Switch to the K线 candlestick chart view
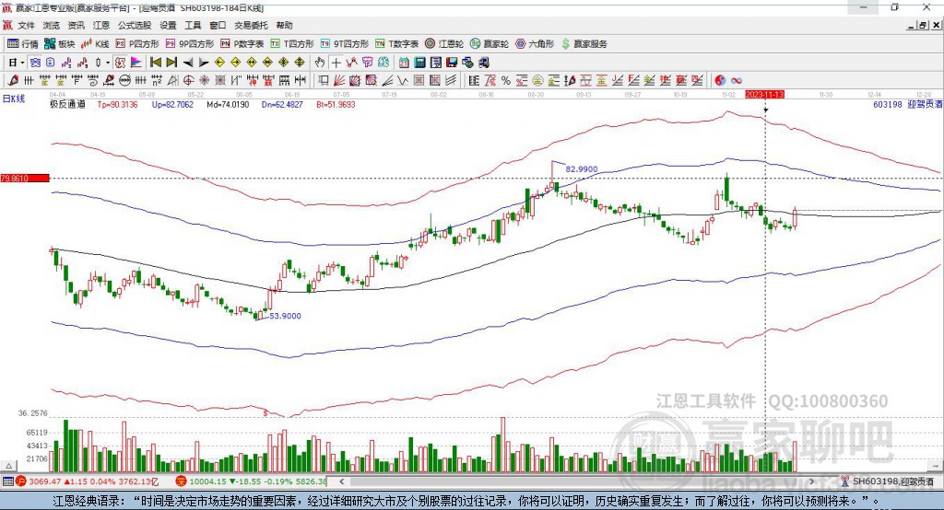Image resolution: width=944 pixels, height=510 pixels. coord(95,44)
